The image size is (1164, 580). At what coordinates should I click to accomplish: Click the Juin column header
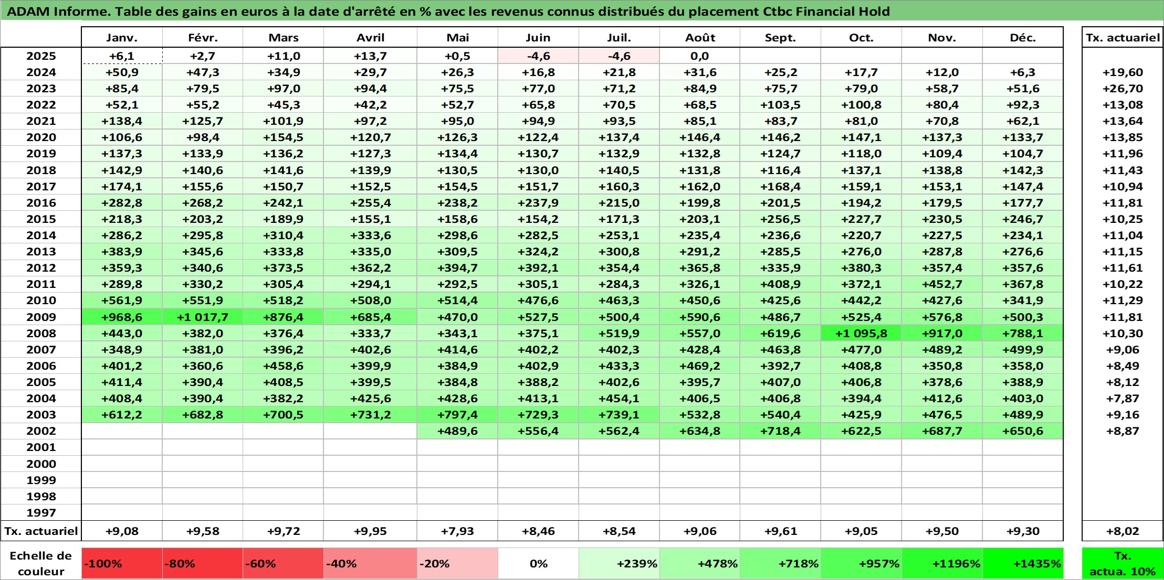coord(538,37)
